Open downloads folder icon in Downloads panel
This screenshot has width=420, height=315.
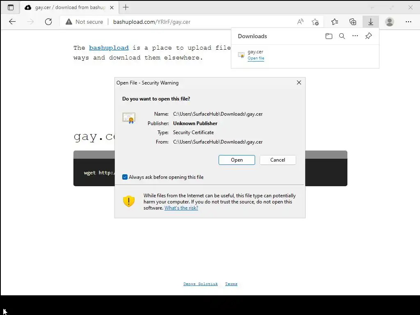coord(329,36)
